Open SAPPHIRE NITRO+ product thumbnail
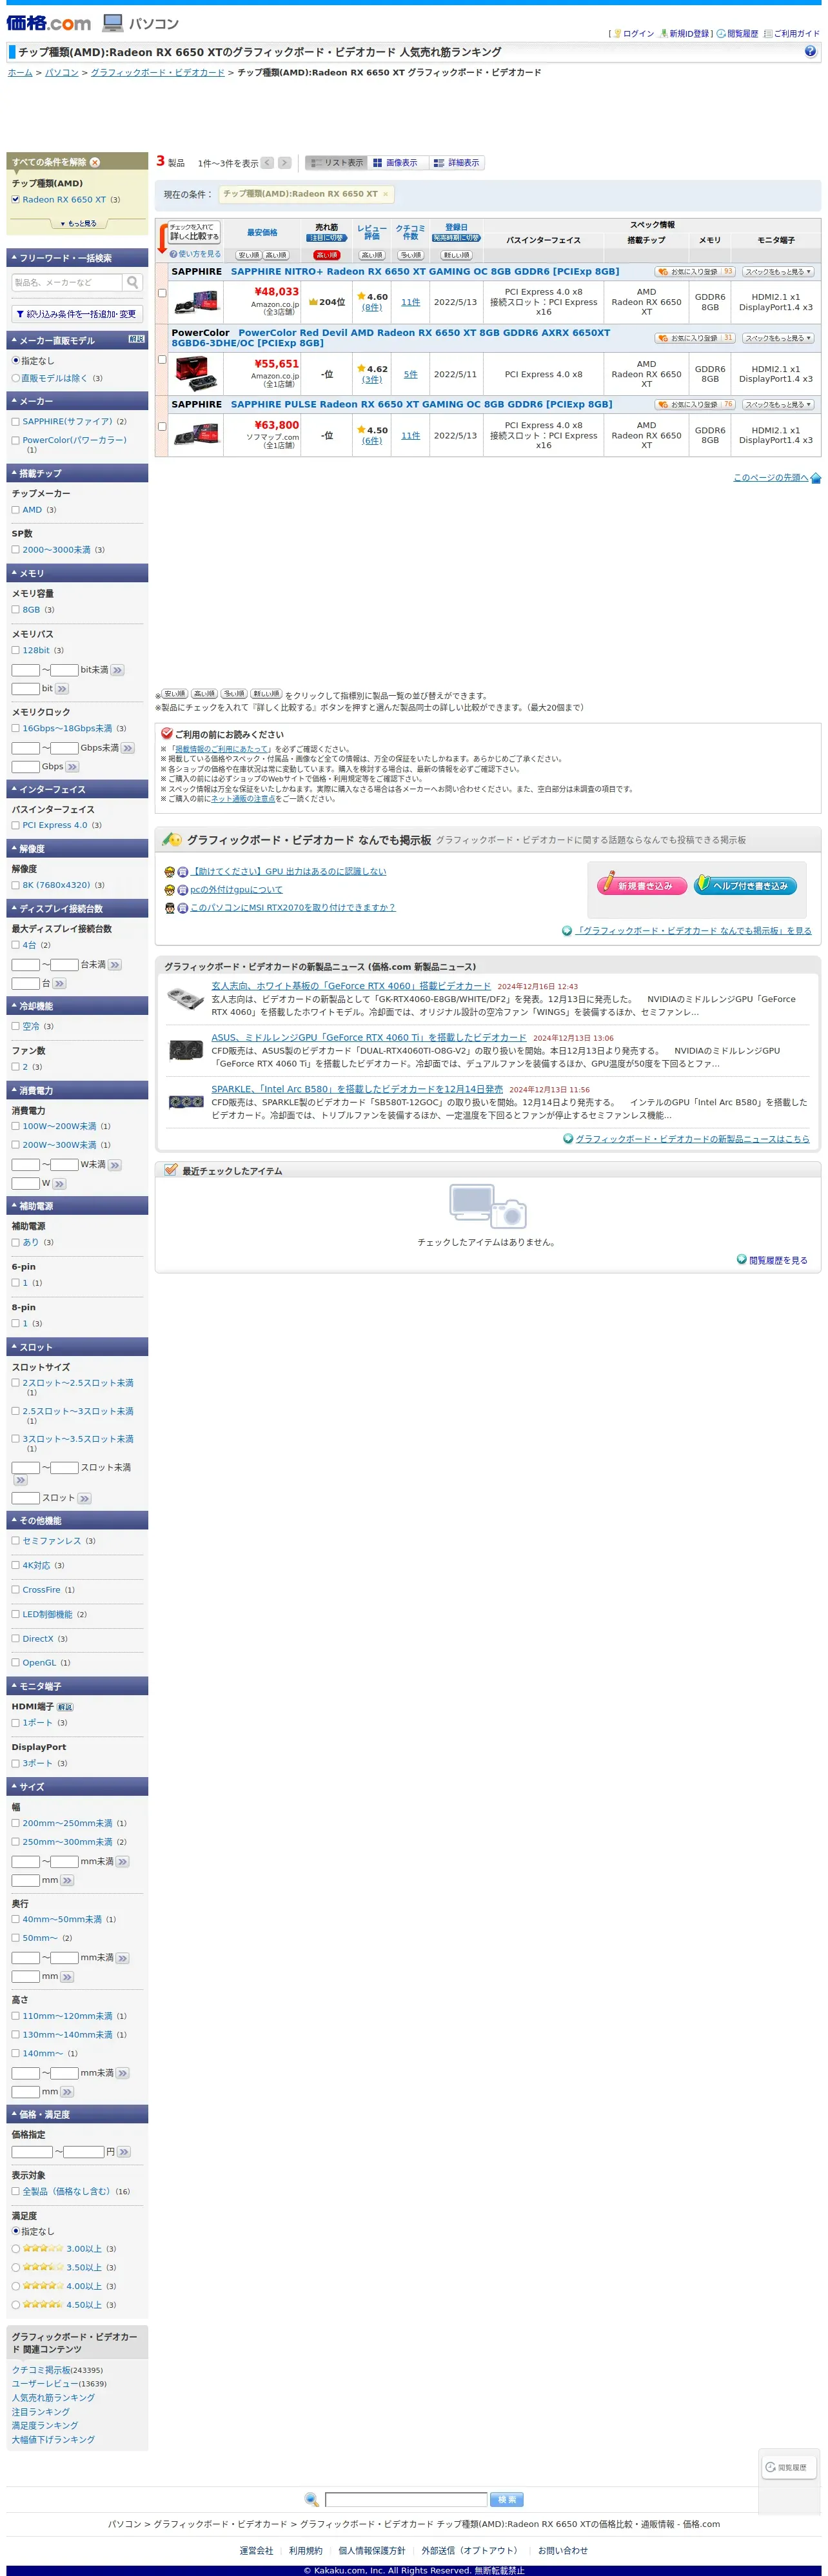828x2576 pixels. click(196, 301)
